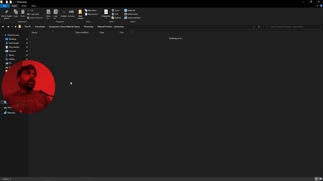Refresh the current folder
Viewport: 323px width, 181px height.
[259, 27]
